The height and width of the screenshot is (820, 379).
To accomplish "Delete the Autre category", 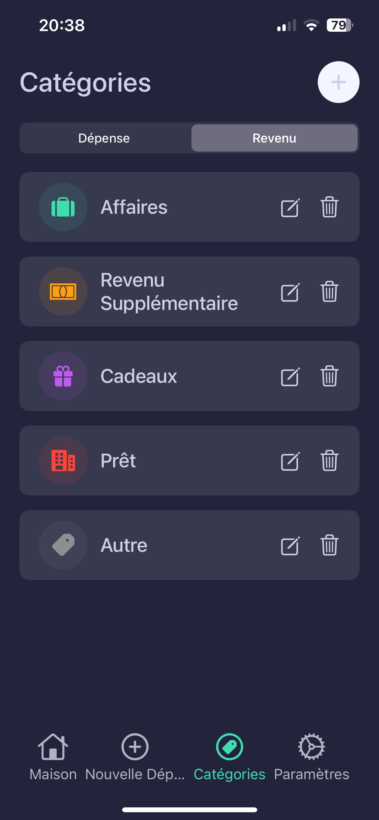I will 329,545.
